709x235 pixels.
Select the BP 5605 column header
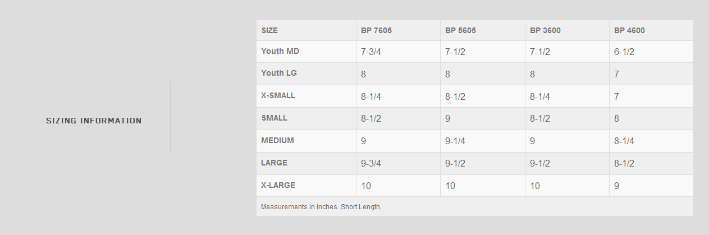pos(460,31)
